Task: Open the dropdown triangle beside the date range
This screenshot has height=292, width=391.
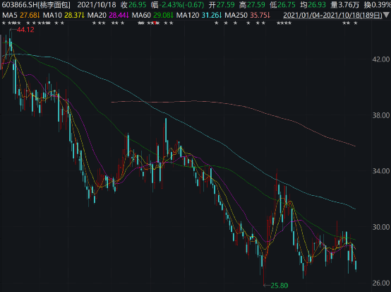Action: pyautogui.click(x=387, y=16)
